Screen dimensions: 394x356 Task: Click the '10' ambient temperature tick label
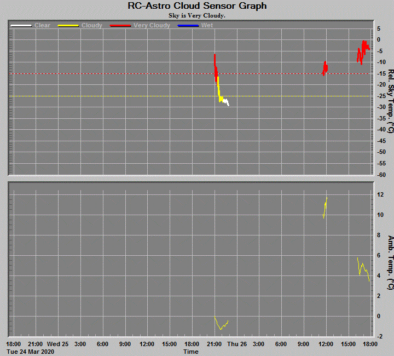pyautogui.click(x=380, y=215)
